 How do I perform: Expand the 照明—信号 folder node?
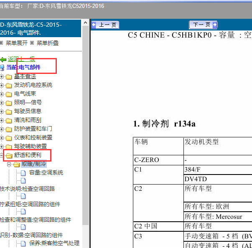1,103
